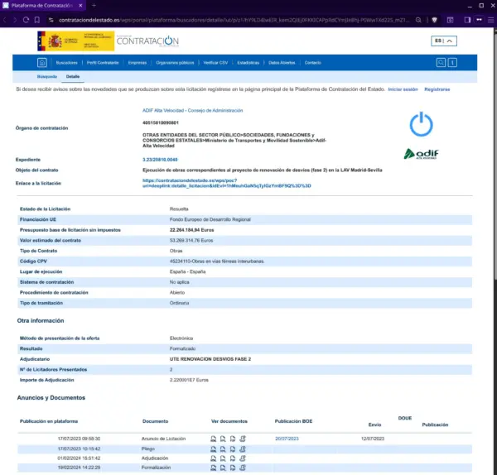
Task: Toggle the browser sidebar panel
Action: click(467, 20)
